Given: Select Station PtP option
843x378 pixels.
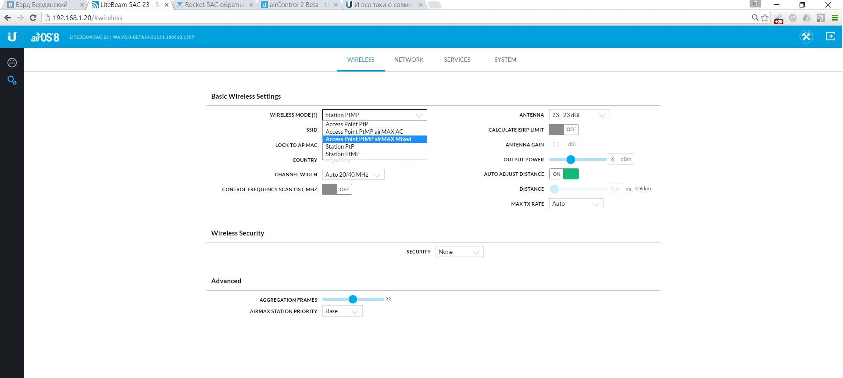Looking at the screenshot, I should point(375,146).
